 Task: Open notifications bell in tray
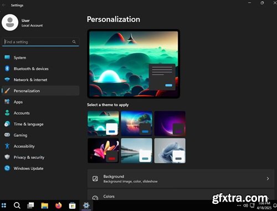(275, 205)
